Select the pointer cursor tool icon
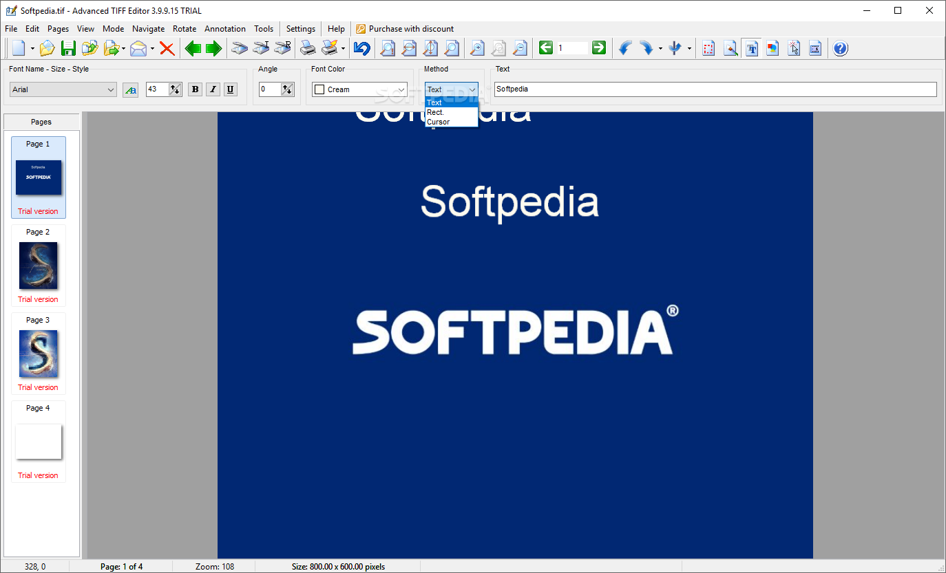This screenshot has width=946, height=573. (794, 48)
